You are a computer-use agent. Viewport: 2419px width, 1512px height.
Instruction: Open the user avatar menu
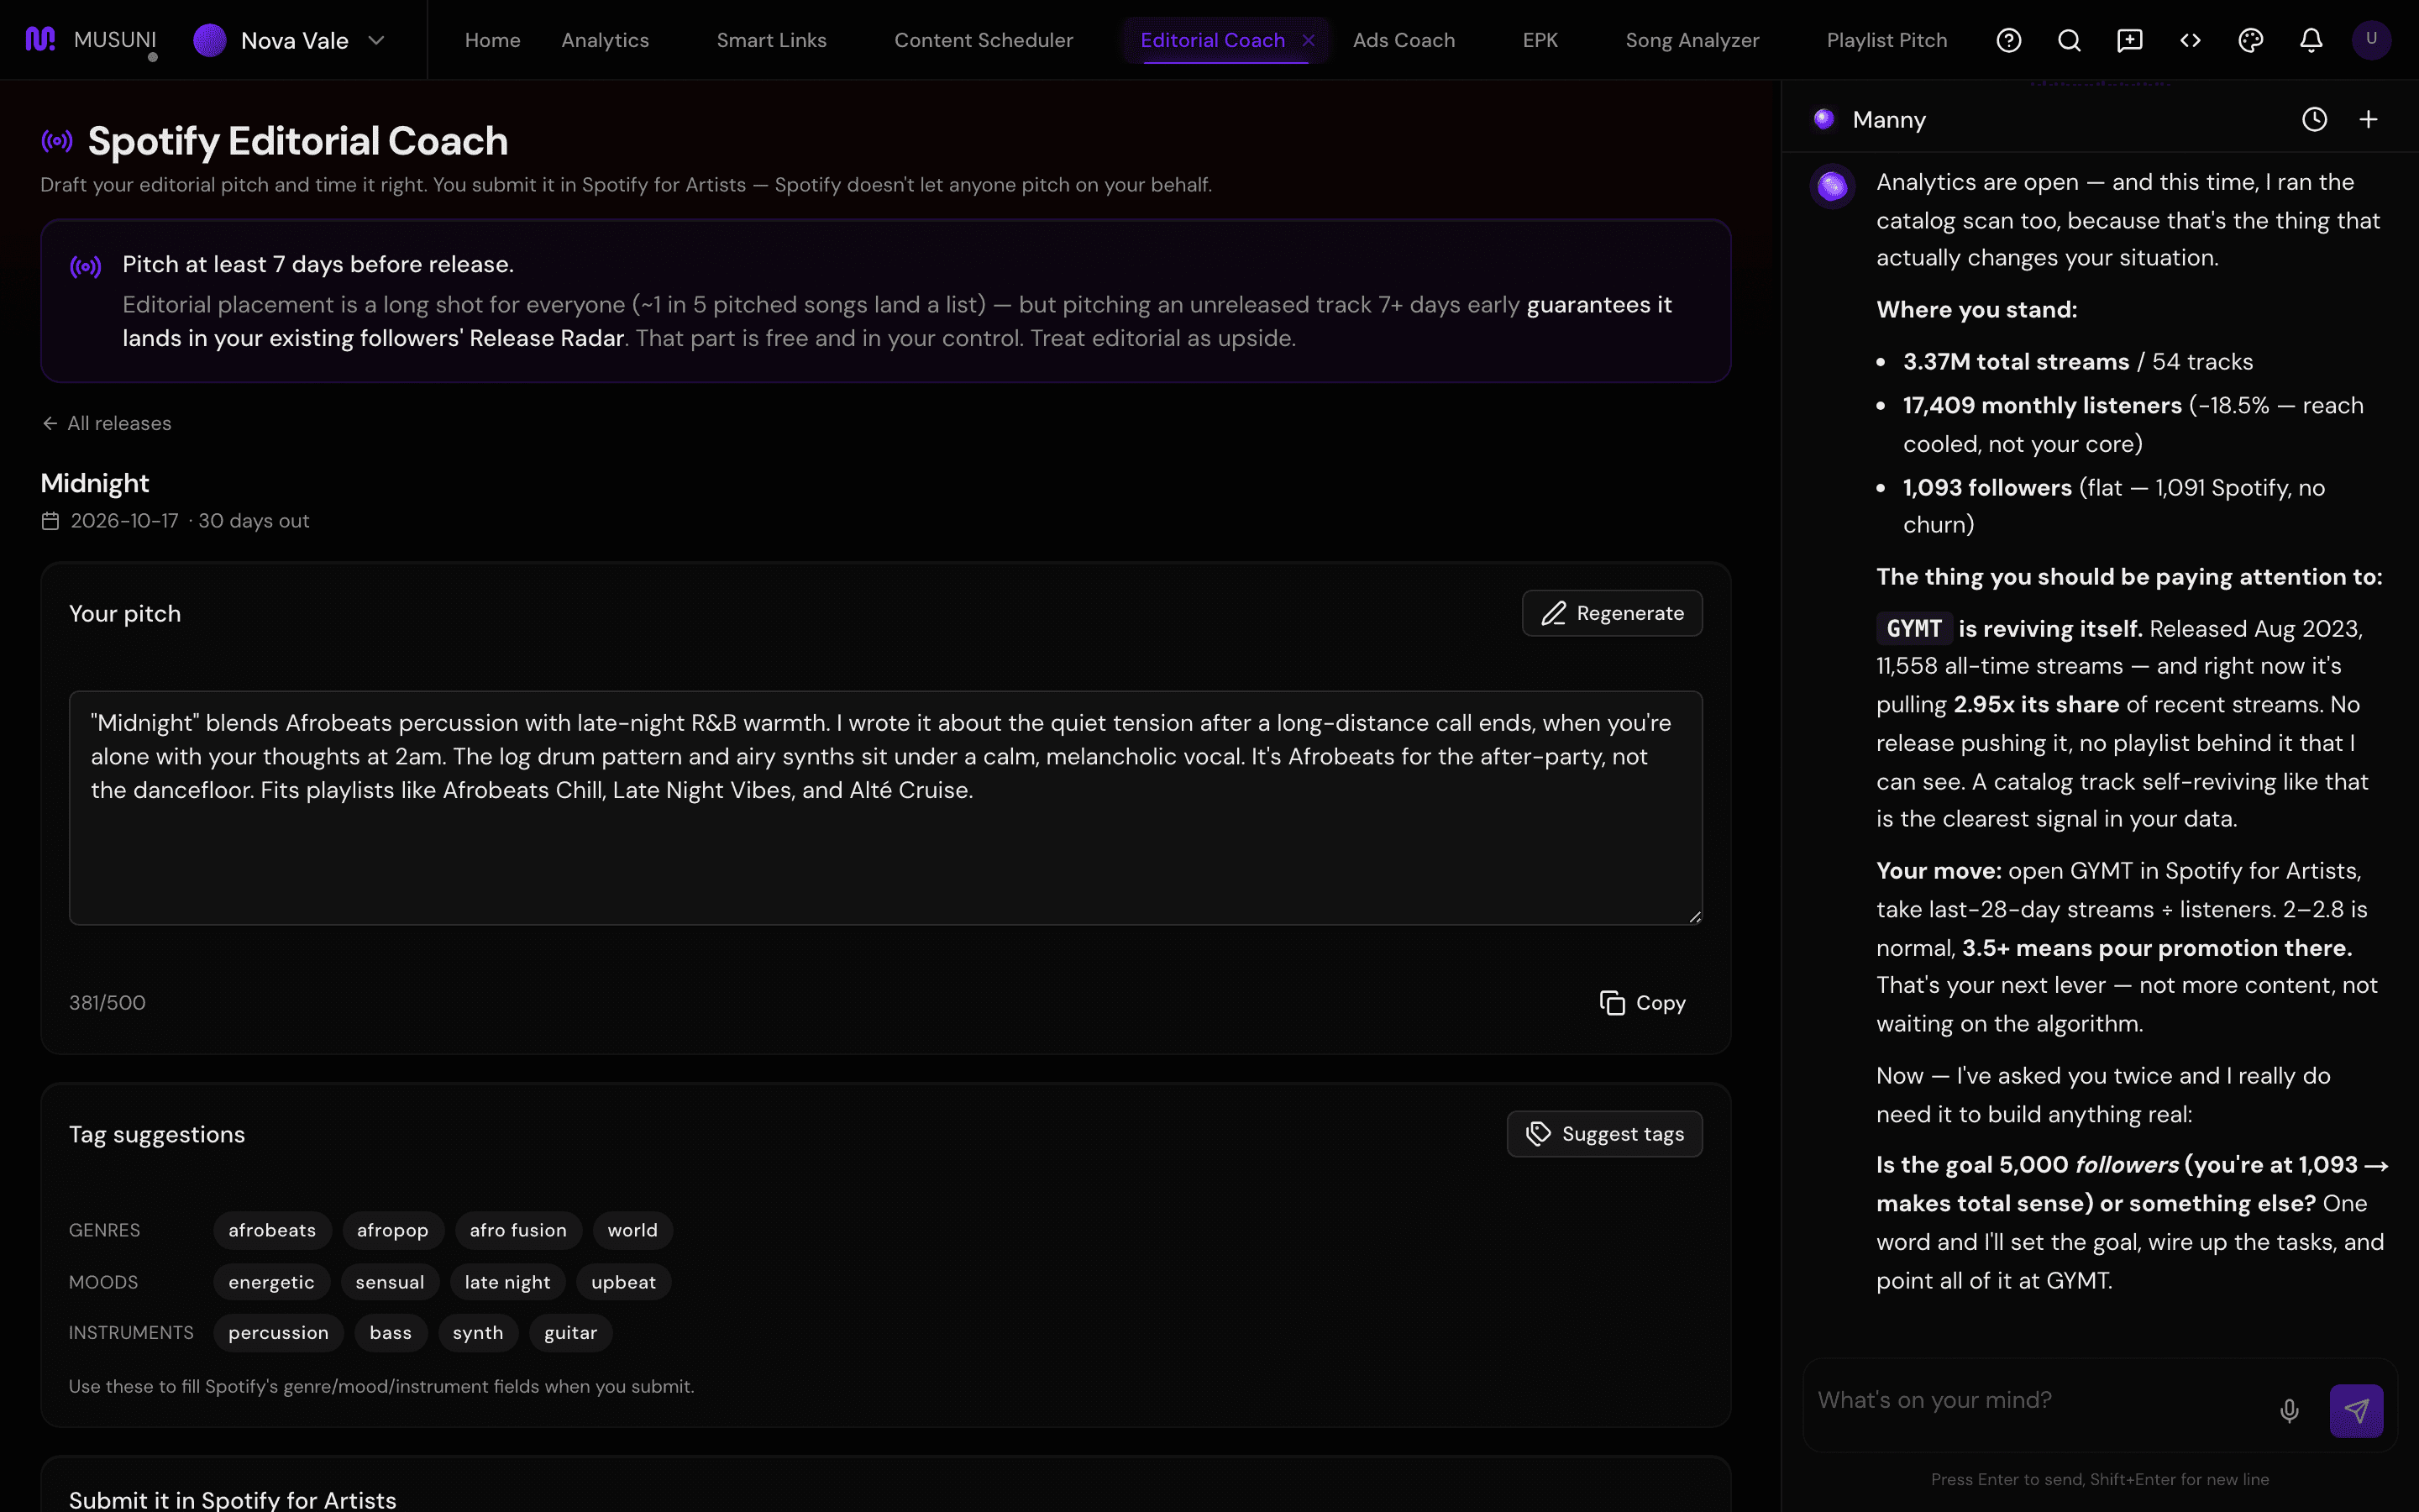[x=2371, y=40]
